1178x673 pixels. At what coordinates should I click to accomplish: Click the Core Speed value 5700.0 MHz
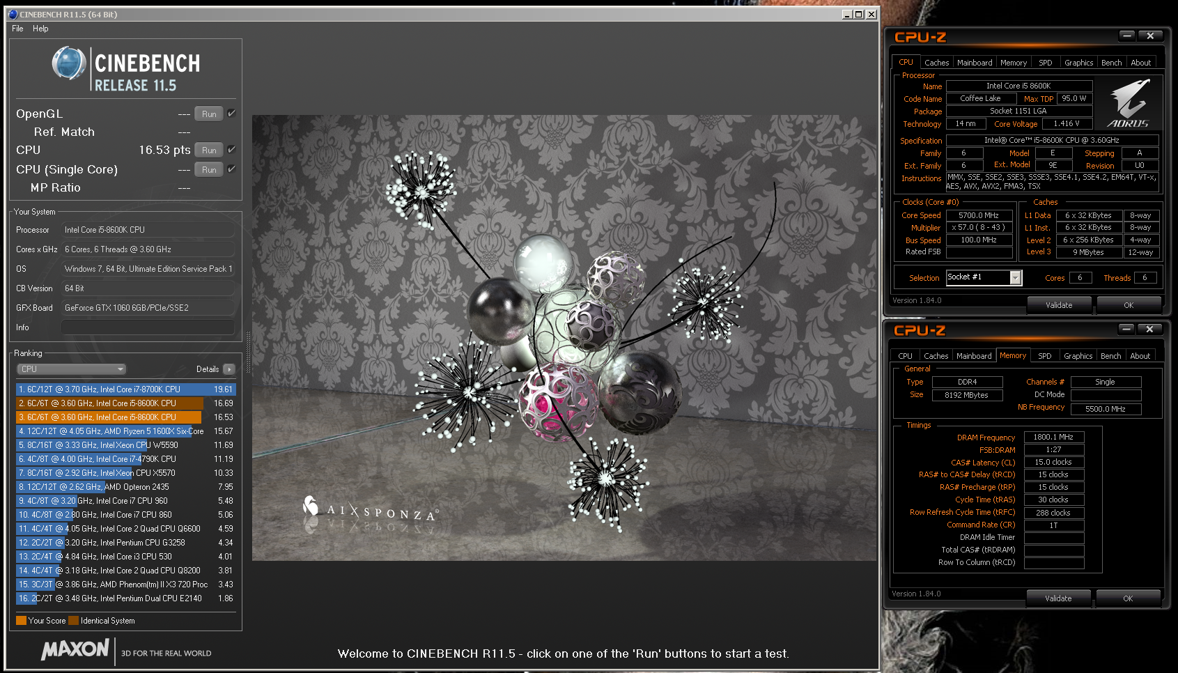[979, 215]
